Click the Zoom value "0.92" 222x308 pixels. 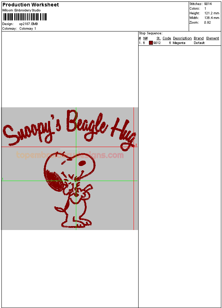207,23
